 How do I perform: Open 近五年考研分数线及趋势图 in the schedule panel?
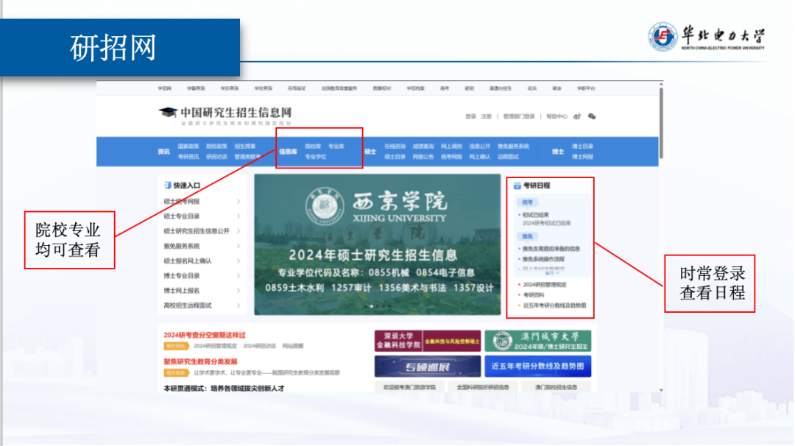tap(555, 305)
